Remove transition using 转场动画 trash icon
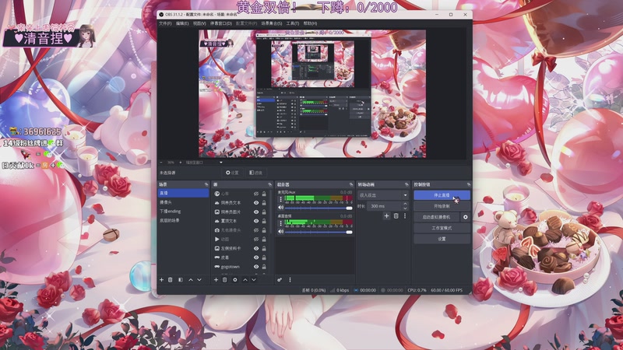This screenshot has width=623, height=350. [396, 216]
